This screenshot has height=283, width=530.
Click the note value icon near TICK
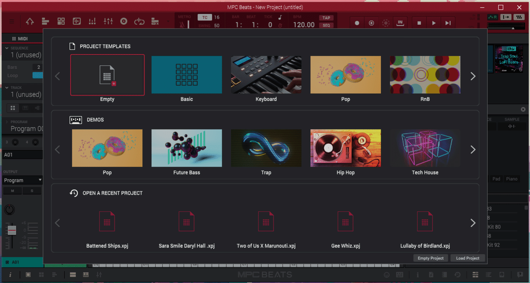coord(280,17)
